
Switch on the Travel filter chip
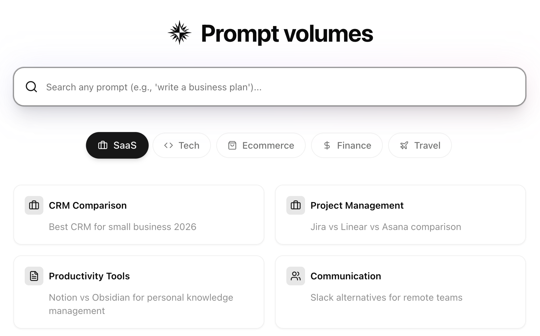click(420, 145)
